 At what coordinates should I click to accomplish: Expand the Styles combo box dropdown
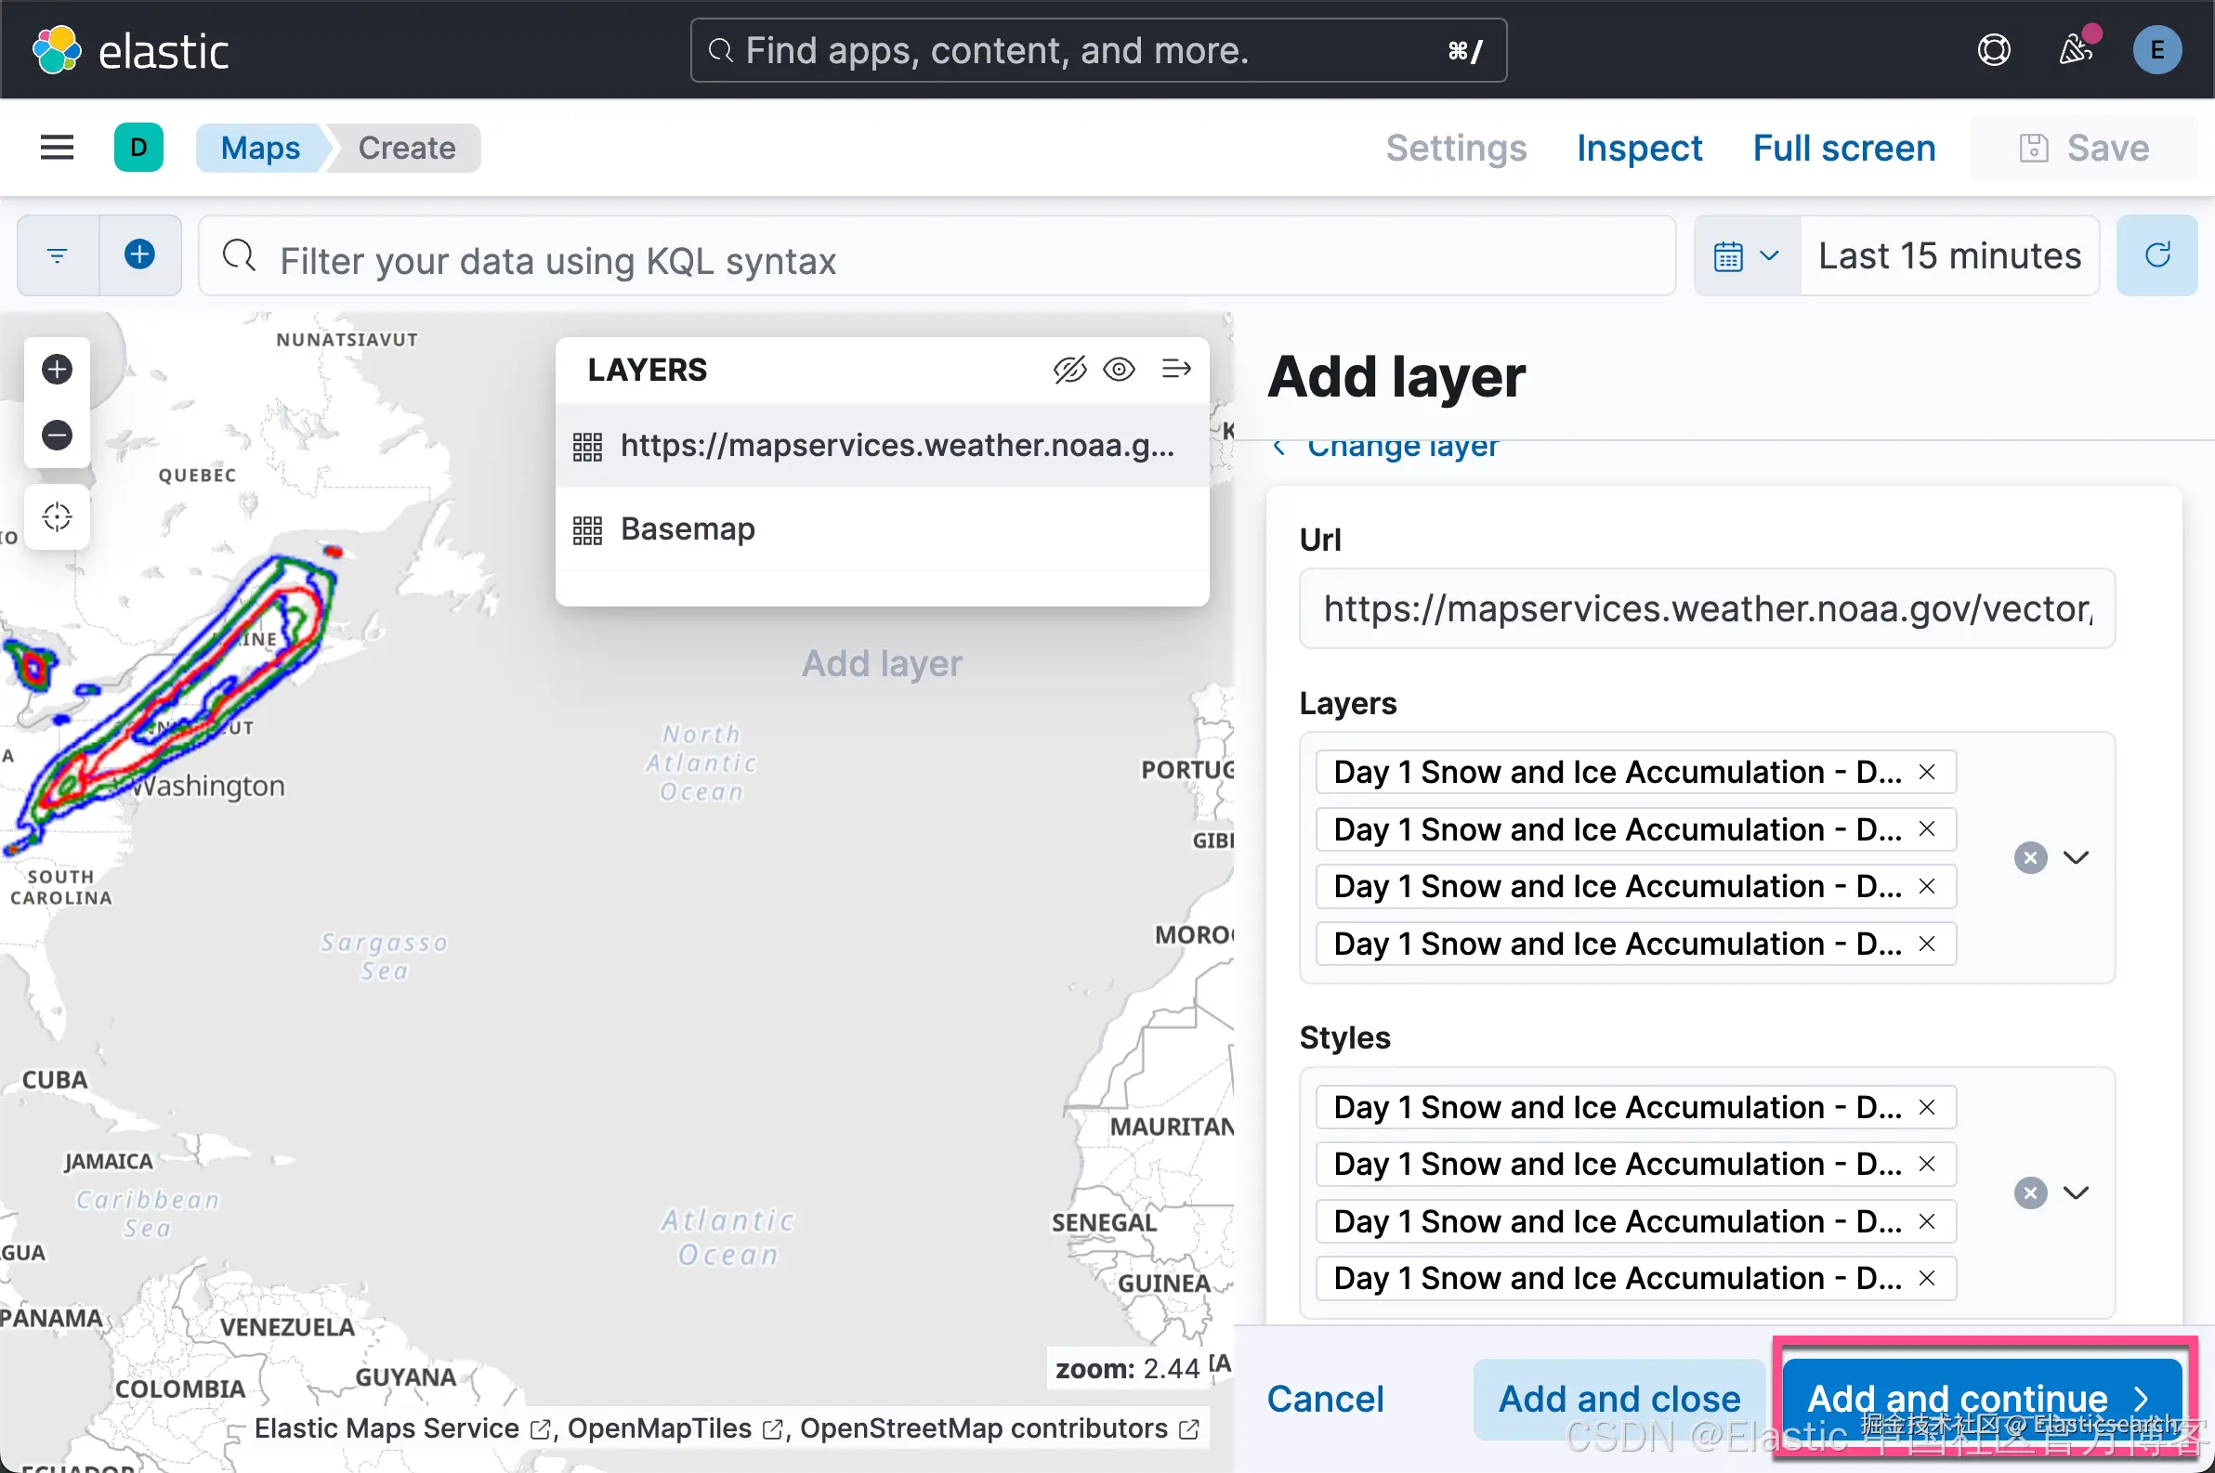coord(2076,1193)
